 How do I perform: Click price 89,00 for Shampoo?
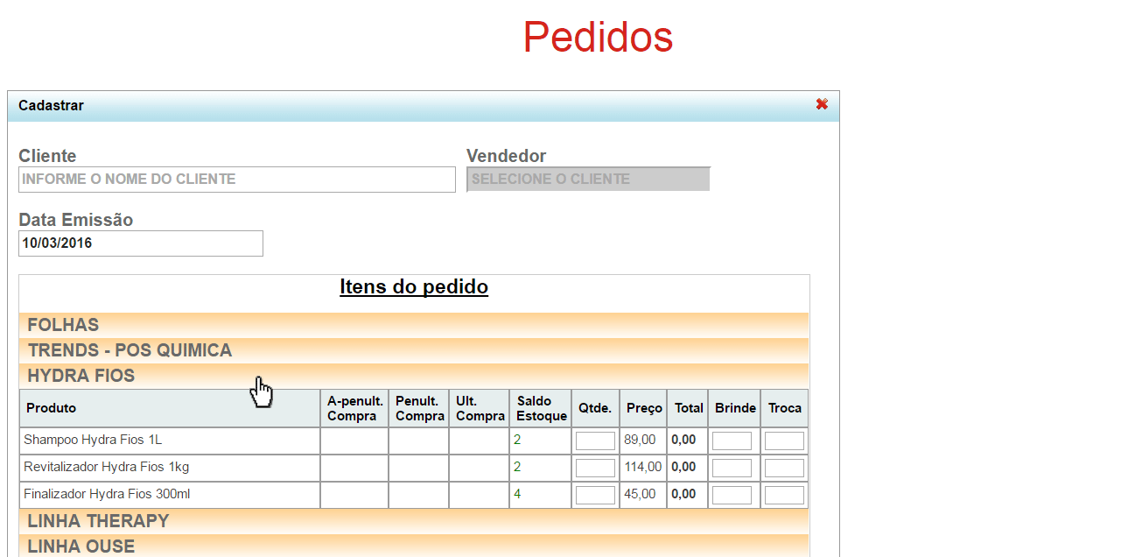tap(640, 440)
